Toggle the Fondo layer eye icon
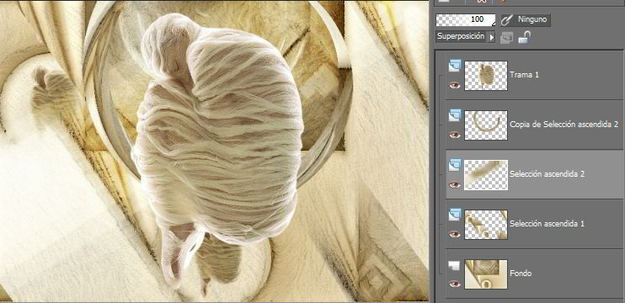Screen dimensions: 625x303 [x=454, y=284]
